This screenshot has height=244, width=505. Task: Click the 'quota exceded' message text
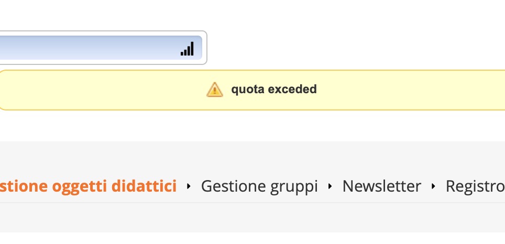coord(274,90)
